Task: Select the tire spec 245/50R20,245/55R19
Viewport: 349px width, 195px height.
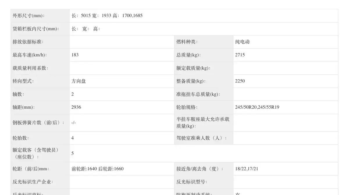Action: [257, 106]
